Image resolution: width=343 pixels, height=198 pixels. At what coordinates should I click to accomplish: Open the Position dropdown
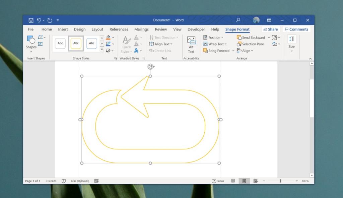pos(214,37)
